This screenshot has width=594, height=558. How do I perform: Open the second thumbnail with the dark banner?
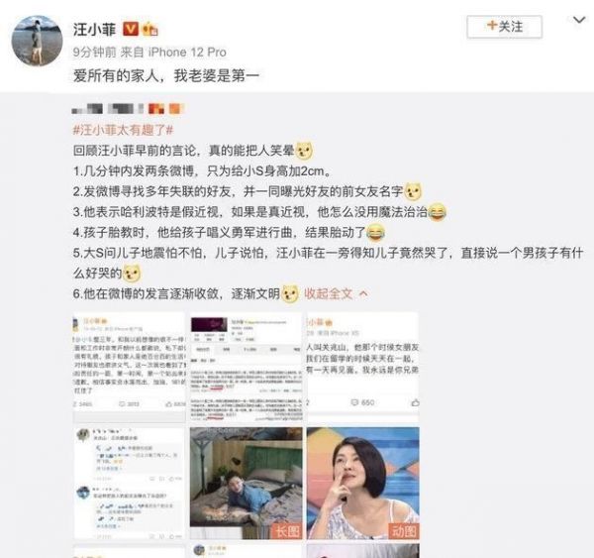[247, 367]
